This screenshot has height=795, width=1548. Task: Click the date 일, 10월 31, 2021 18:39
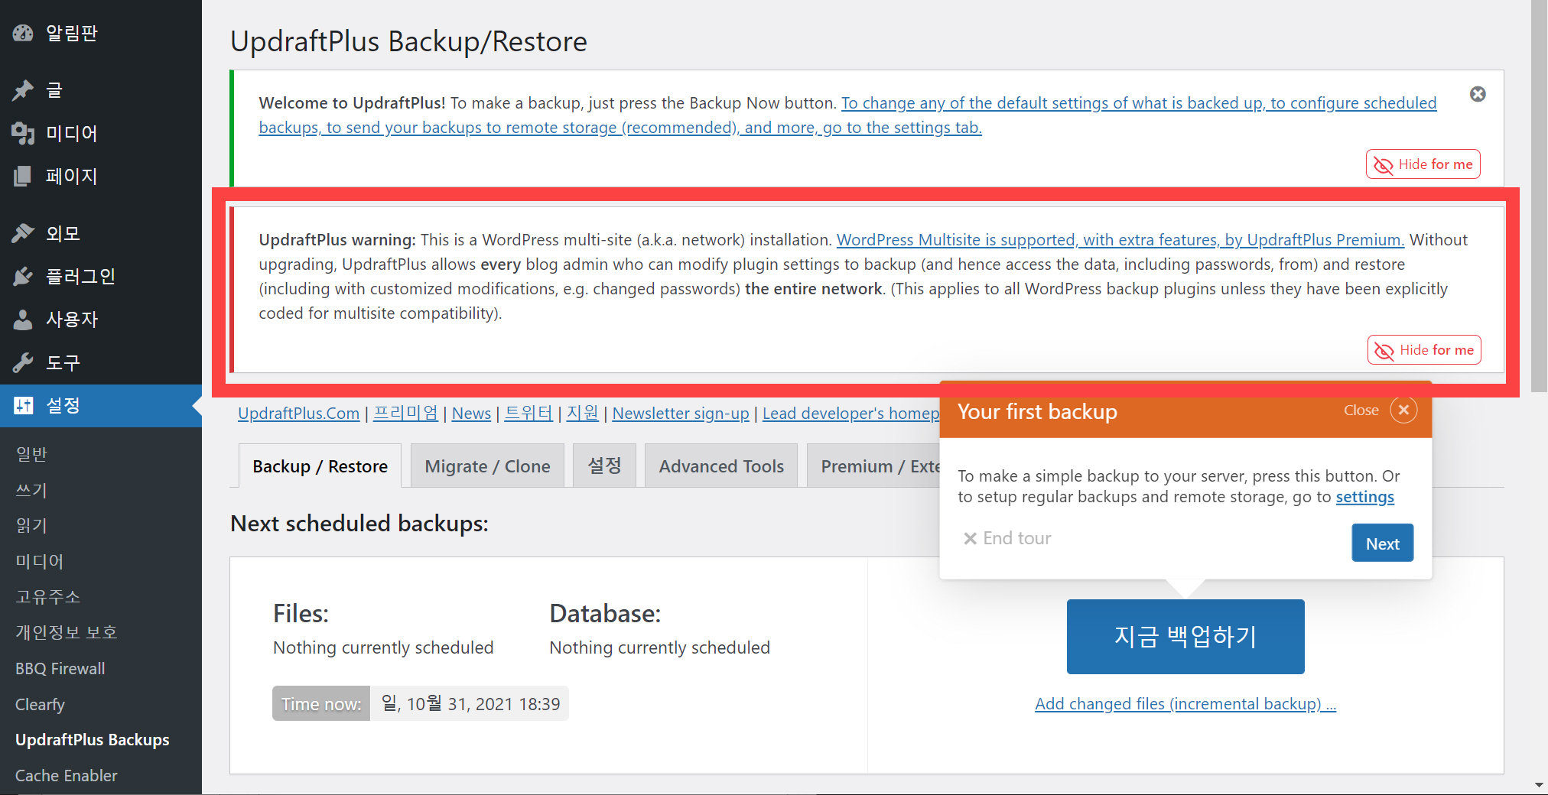[x=470, y=704]
